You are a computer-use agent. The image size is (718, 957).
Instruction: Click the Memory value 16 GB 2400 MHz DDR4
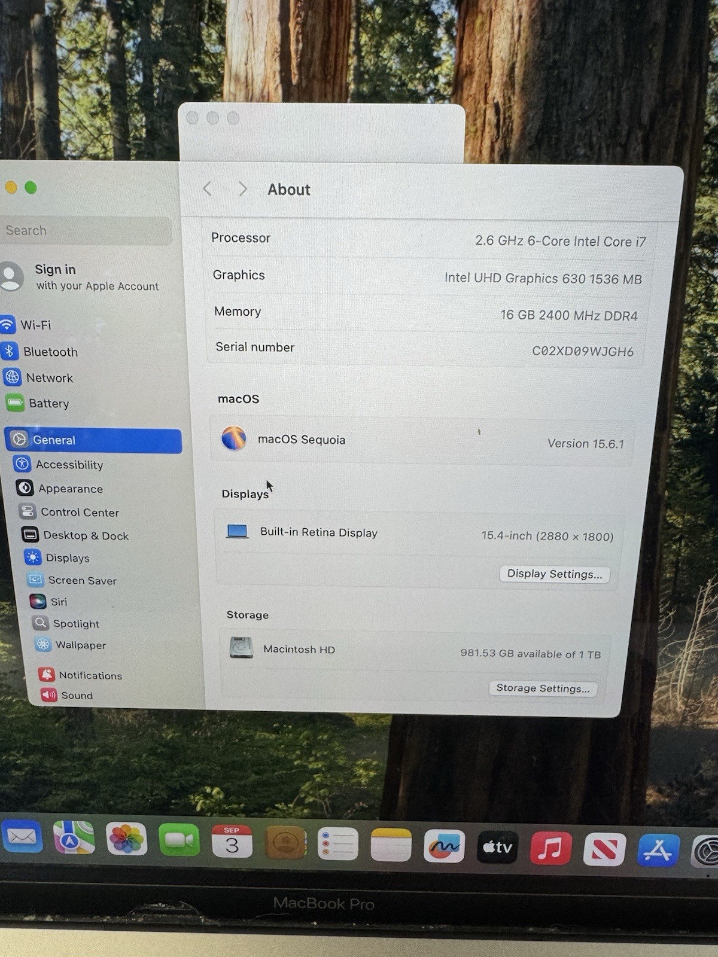pos(569,315)
